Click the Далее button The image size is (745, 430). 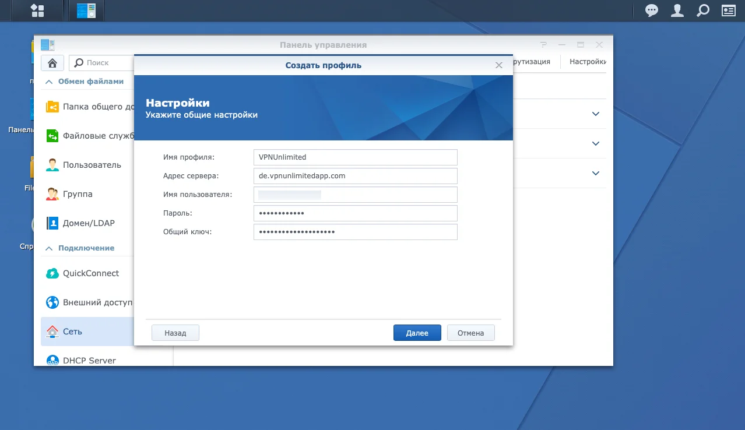[417, 333]
